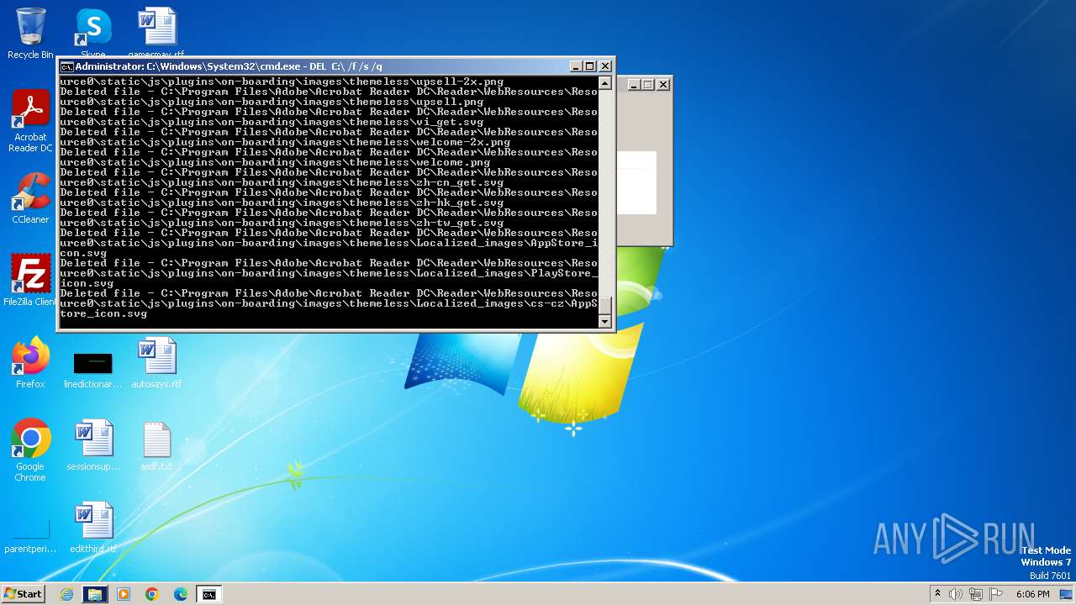This screenshot has height=605, width=1076.
Task: Maximize the background window behind cmd
Action: [648, 84]
